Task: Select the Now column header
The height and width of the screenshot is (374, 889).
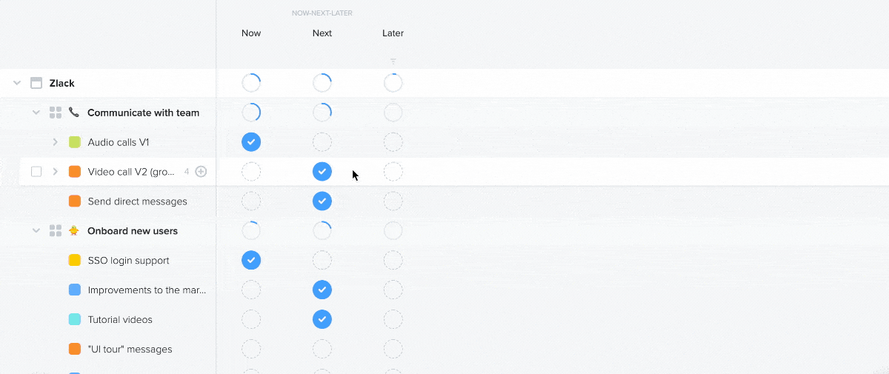Action: (x=251, y=33)
